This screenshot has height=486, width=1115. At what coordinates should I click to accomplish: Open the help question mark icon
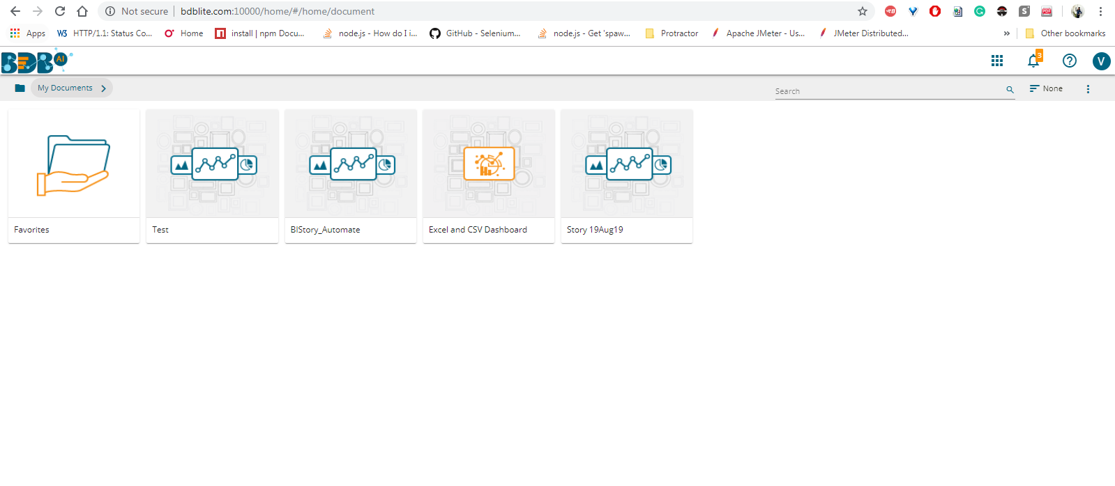pos(1069,61)
